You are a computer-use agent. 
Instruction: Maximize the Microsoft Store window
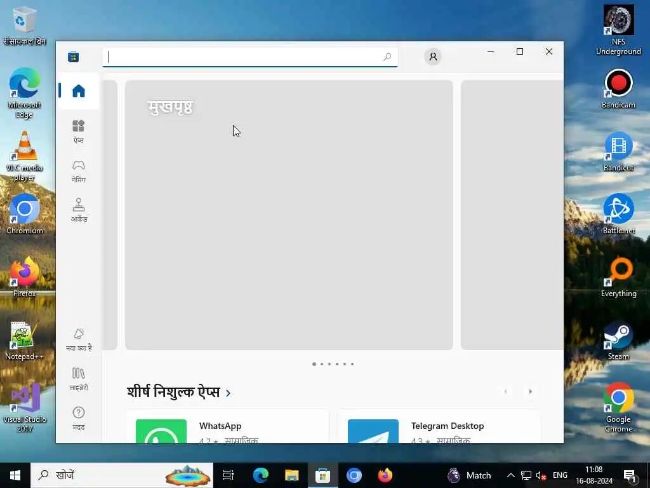click(x=520, y=51)
